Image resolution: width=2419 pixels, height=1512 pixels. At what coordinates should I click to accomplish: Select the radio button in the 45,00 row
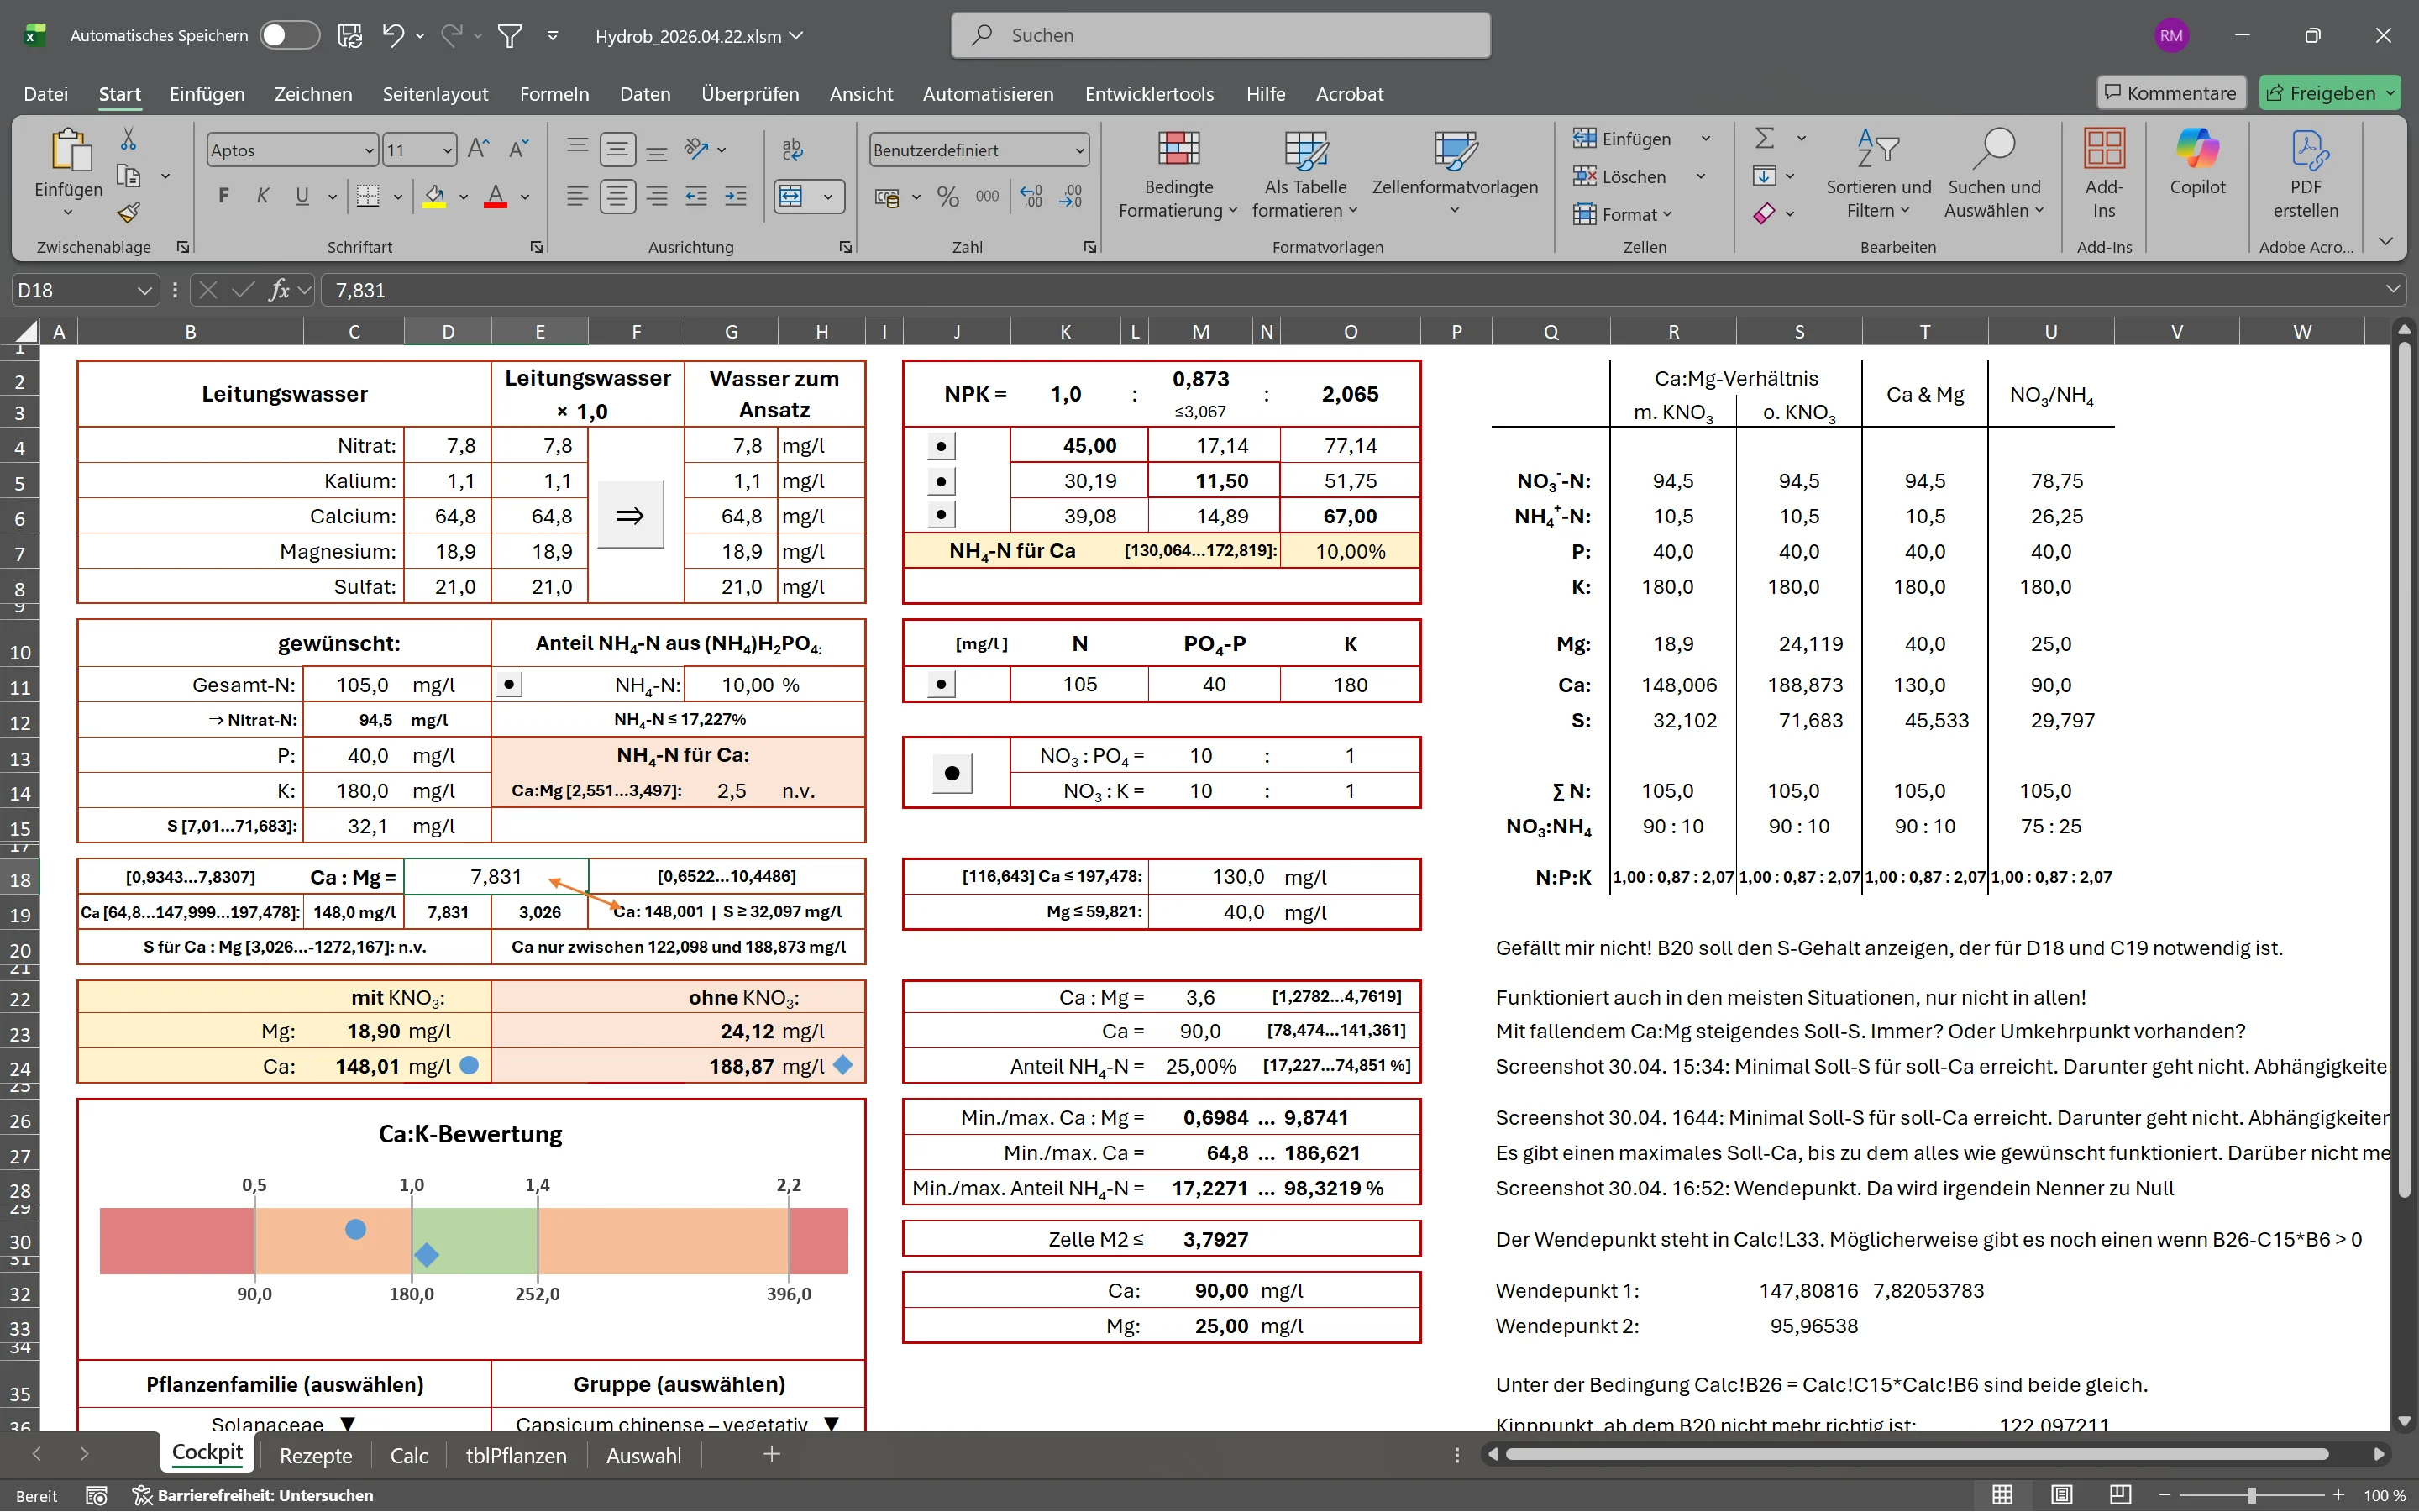point(941,446)
